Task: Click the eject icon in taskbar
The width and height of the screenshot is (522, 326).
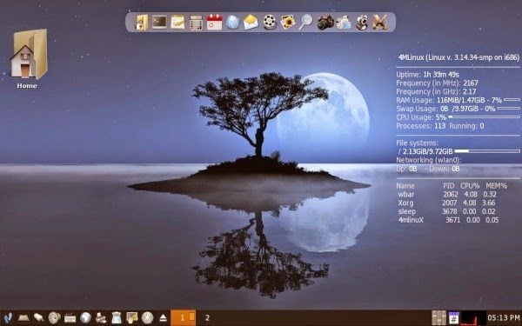Action: pos(163,317)
